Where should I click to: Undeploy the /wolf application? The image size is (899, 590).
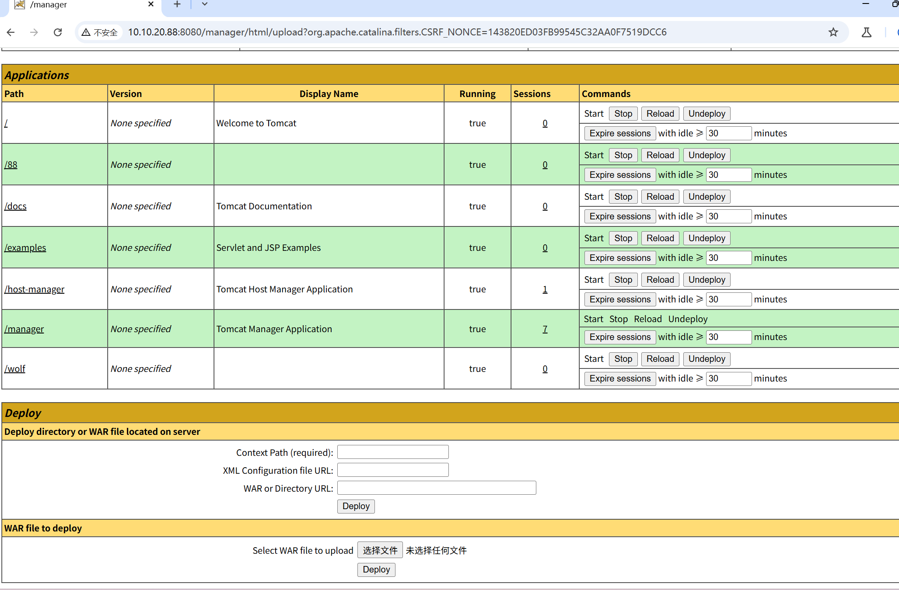[707, 359]
